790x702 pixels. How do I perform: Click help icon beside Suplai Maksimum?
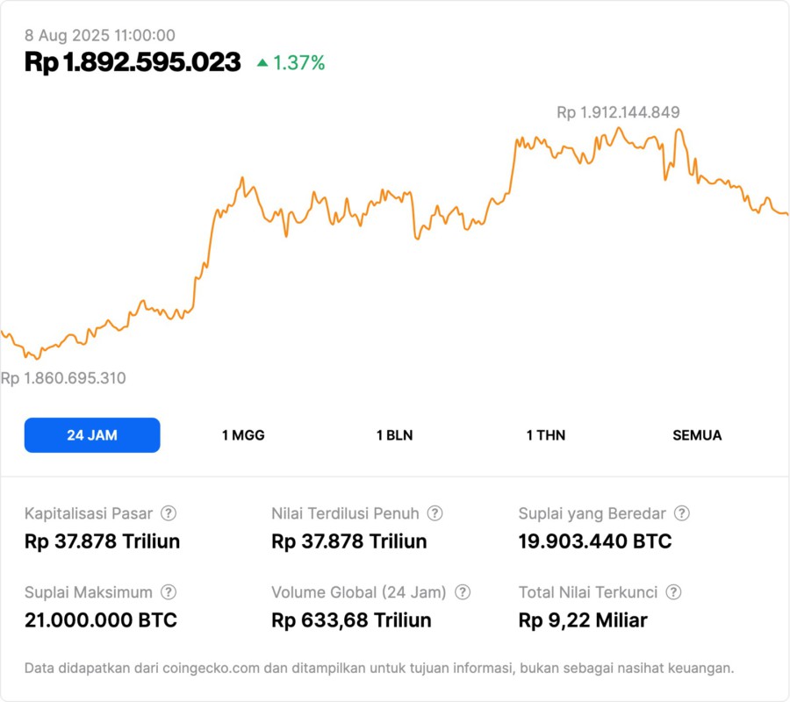click(169, 592)
